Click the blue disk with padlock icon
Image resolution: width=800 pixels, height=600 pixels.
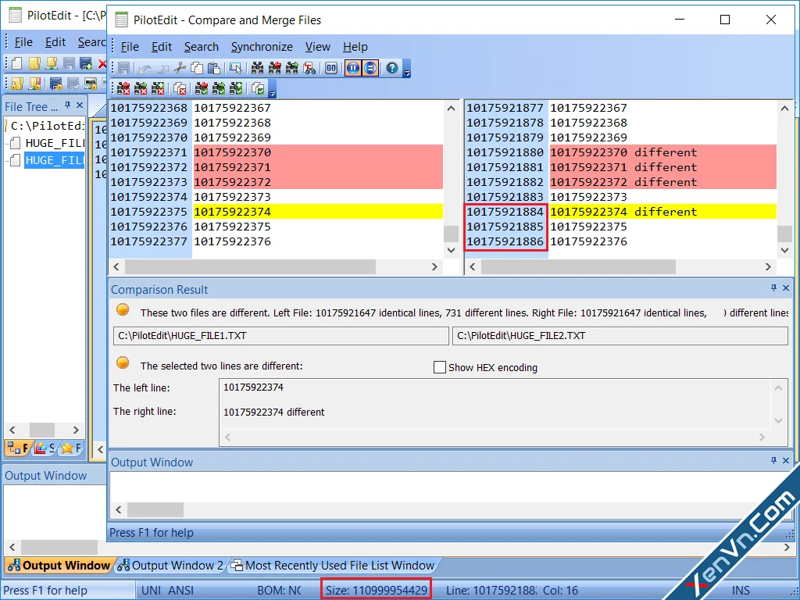tap(56, 83)
